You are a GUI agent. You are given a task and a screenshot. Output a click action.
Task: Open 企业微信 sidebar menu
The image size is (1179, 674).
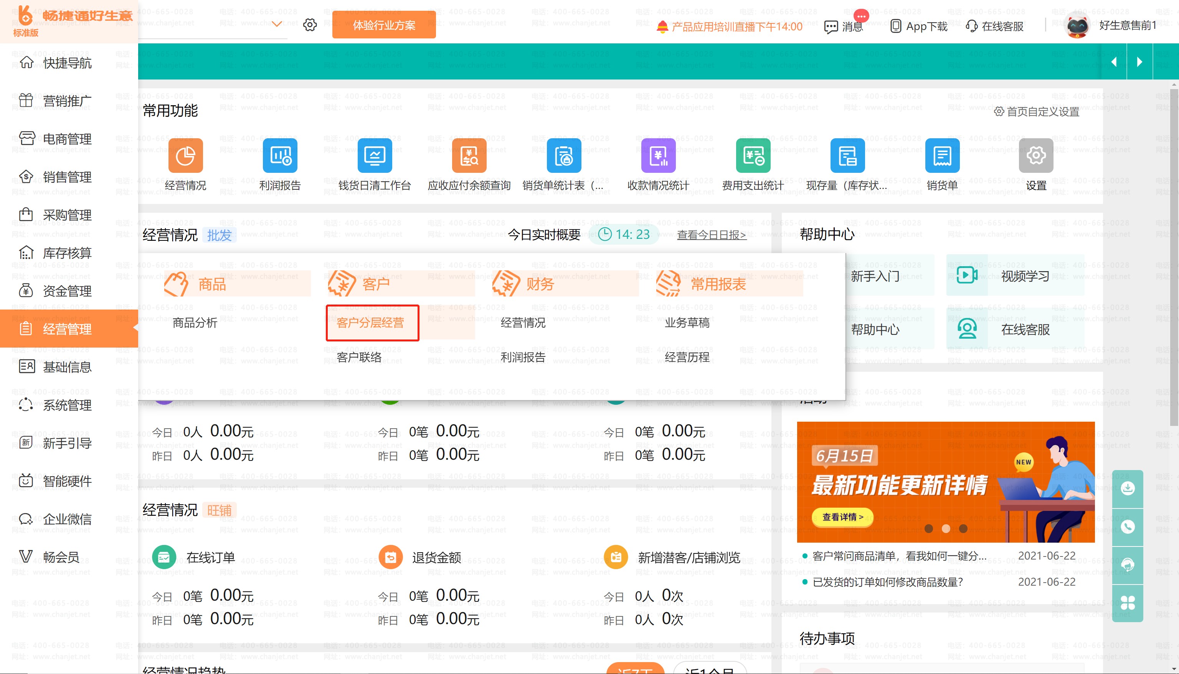coord(69,519)
